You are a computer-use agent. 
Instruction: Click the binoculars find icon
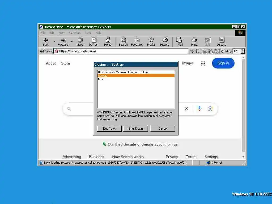pos(210,51)
